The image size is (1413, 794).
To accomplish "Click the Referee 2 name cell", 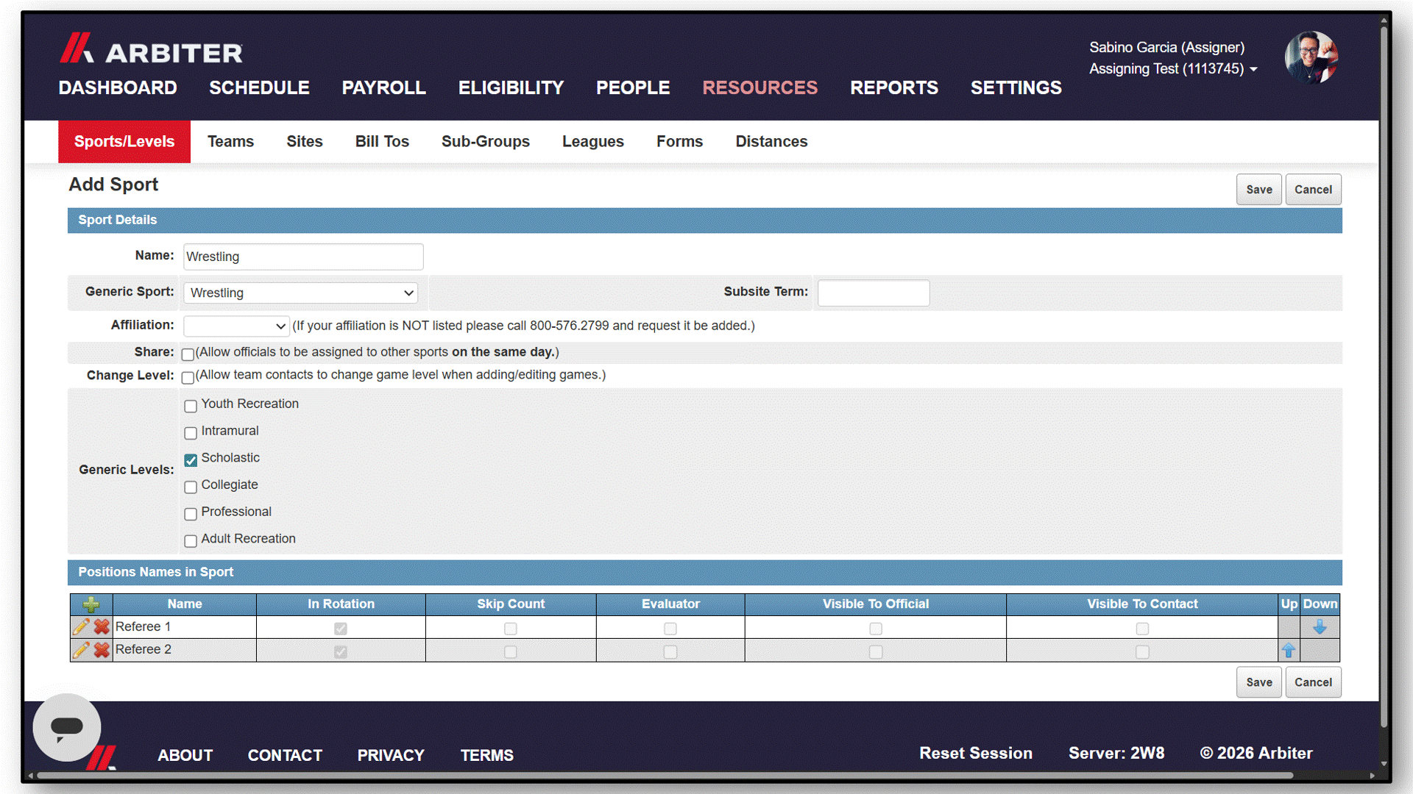I will click(184, 650).
